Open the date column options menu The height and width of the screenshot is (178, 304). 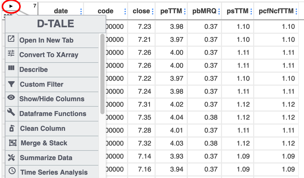point(81,11)
